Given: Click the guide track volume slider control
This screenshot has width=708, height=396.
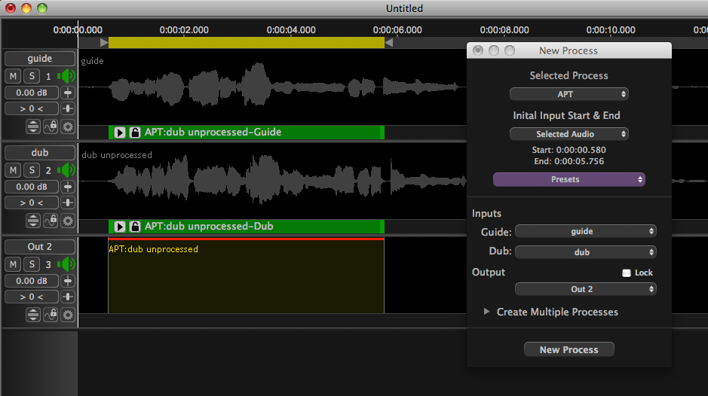Looking at the screenshot, I should tap(68, 93).
